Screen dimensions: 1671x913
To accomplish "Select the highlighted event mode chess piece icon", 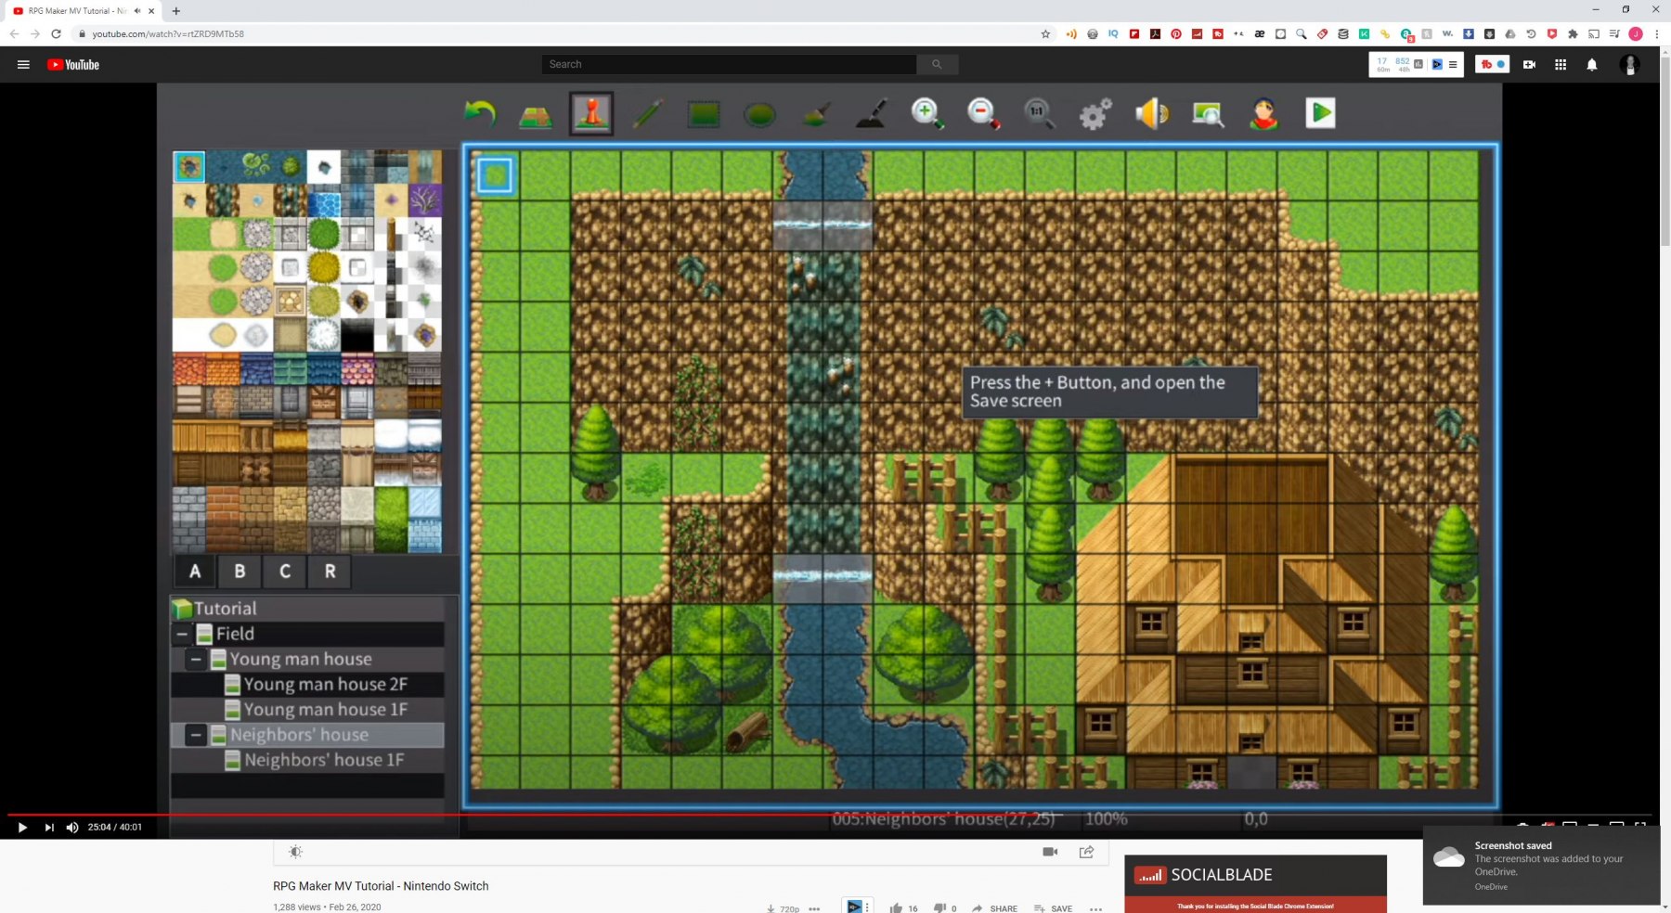I will [591, 113].
